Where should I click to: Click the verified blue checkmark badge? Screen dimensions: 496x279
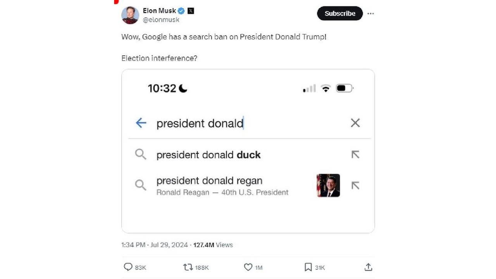click(x=181, y=11)
